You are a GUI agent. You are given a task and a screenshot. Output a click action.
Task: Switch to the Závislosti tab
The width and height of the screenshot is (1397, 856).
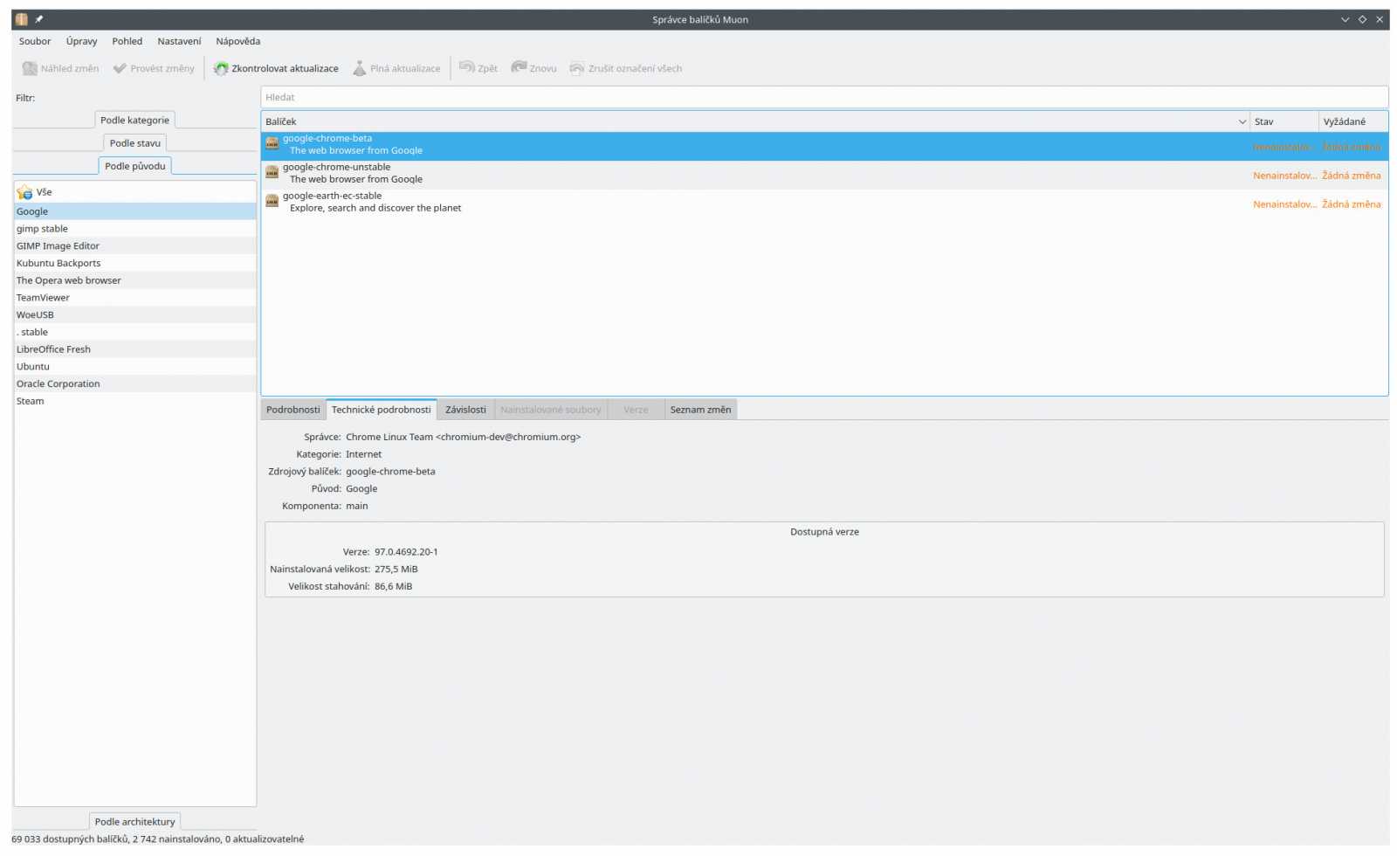tap(465, 410)
